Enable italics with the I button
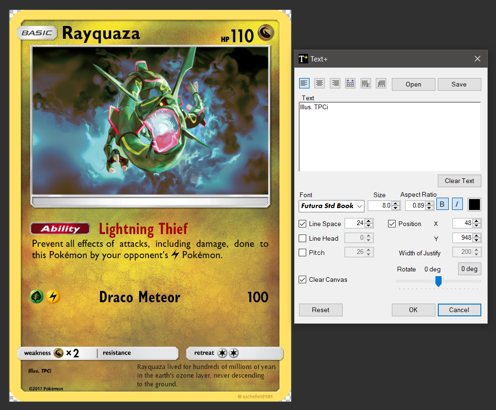This screenshot has width=496, height=410. click(x=457, y=204)
